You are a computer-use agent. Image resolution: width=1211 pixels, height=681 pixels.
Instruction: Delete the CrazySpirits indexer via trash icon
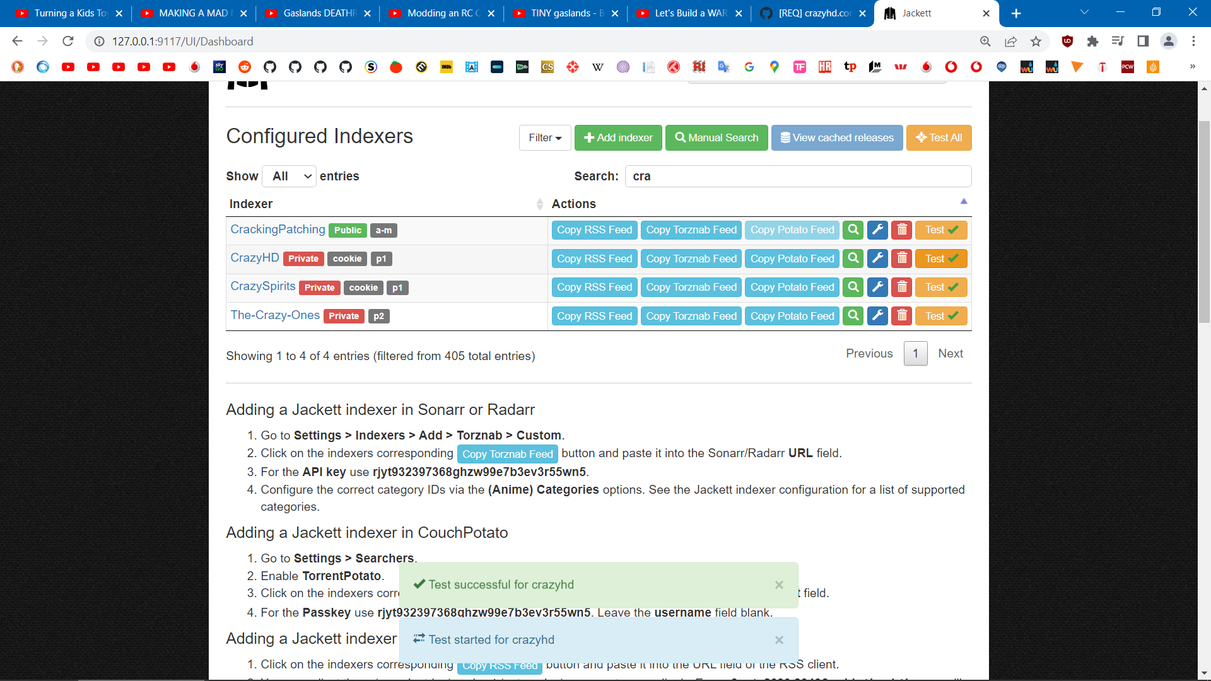901,287
